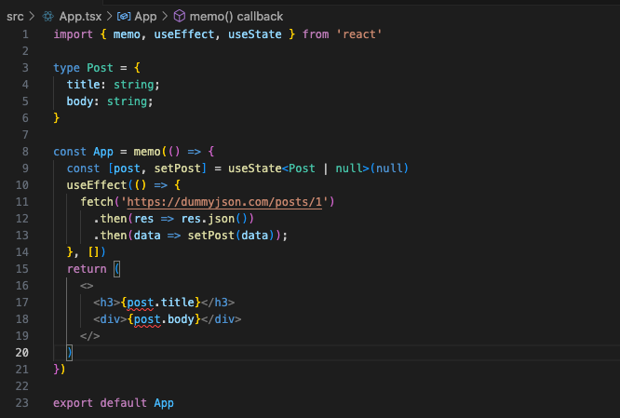Viewport: 620px width, 418px height.
Task: Click setPost(data) on line 13
Action: (x=231, y=236)
